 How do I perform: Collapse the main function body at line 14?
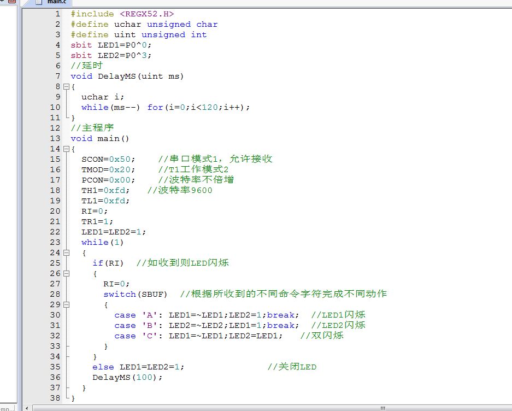point(66,149)
